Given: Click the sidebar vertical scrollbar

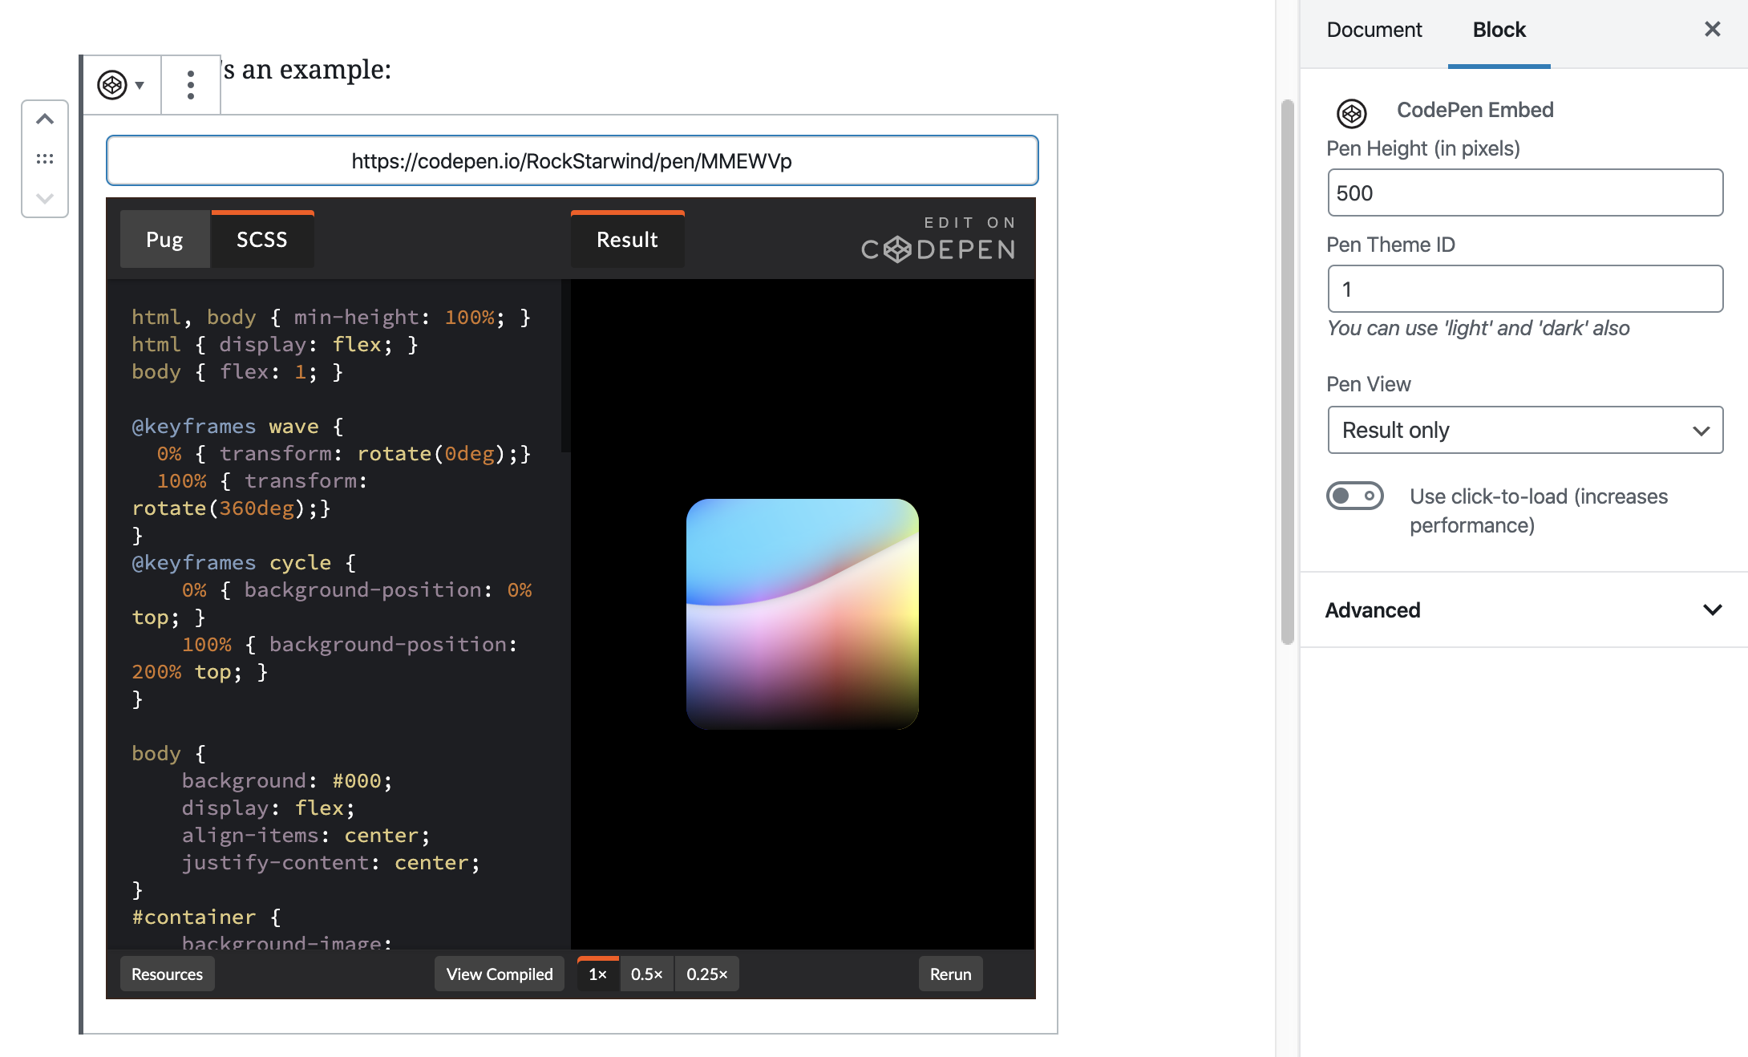Looking at the screenshot, I should [x=1288, y=372].
